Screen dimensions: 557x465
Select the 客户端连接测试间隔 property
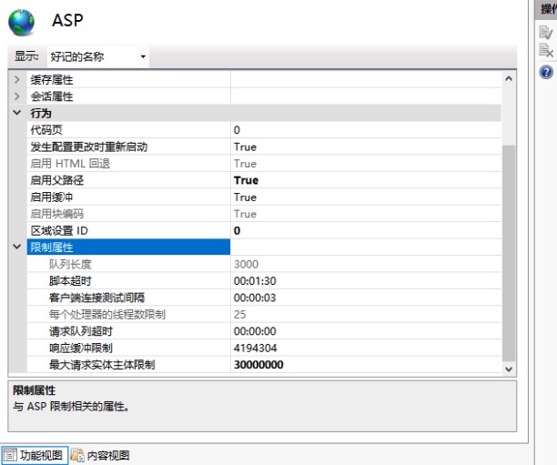[264, 298]
